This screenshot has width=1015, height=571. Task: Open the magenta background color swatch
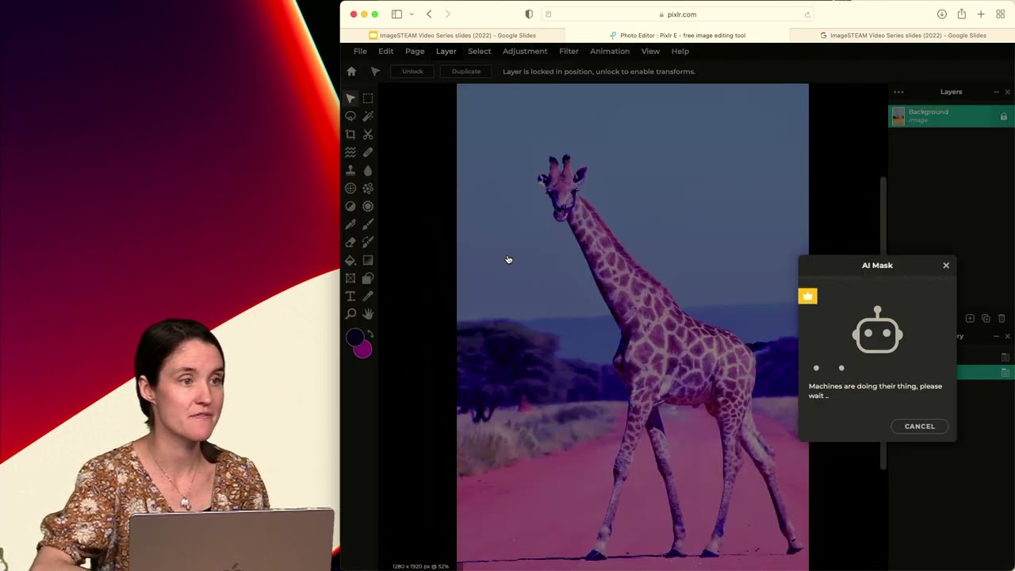click(364, 350)
